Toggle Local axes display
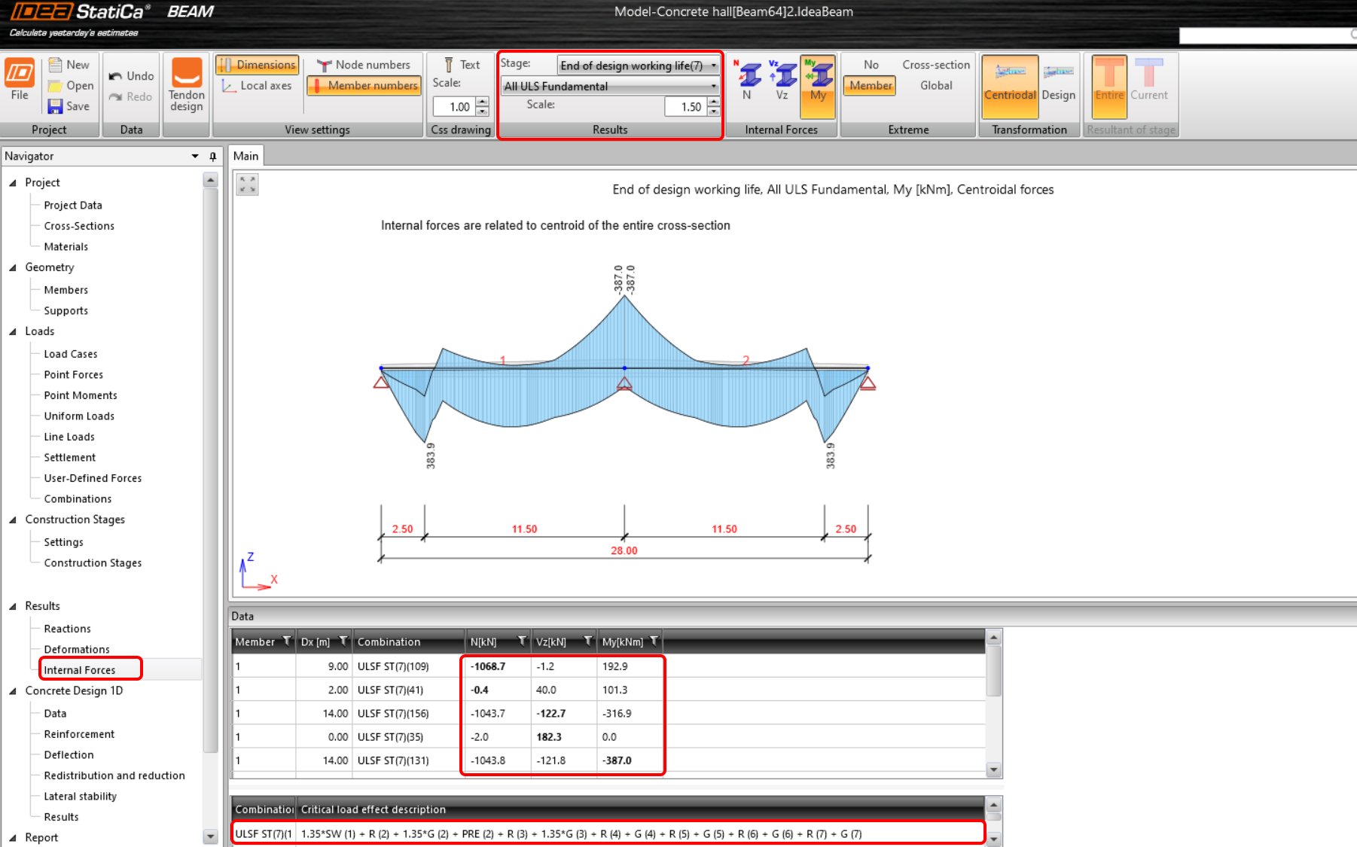1357x847 pixels. (x=258, y=86)
